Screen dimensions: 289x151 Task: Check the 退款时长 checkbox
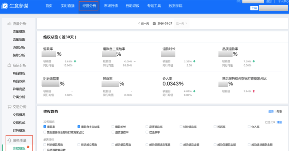113,127
